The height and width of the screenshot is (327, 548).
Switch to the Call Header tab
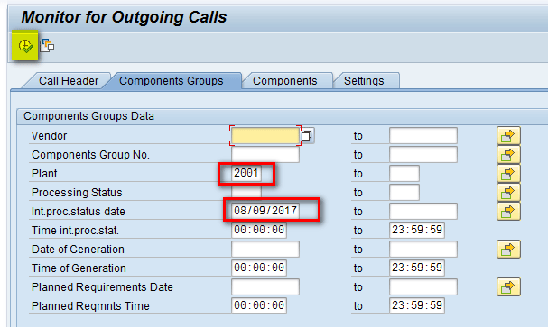tap(68, 81)
